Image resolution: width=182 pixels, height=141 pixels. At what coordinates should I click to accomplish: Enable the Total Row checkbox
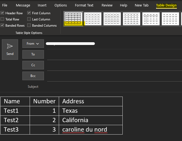2,19
